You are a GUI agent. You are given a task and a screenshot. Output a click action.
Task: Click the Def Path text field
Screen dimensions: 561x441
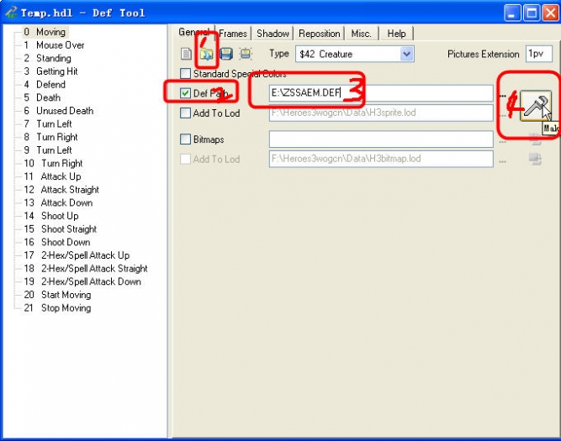click(x=378, y=93)
